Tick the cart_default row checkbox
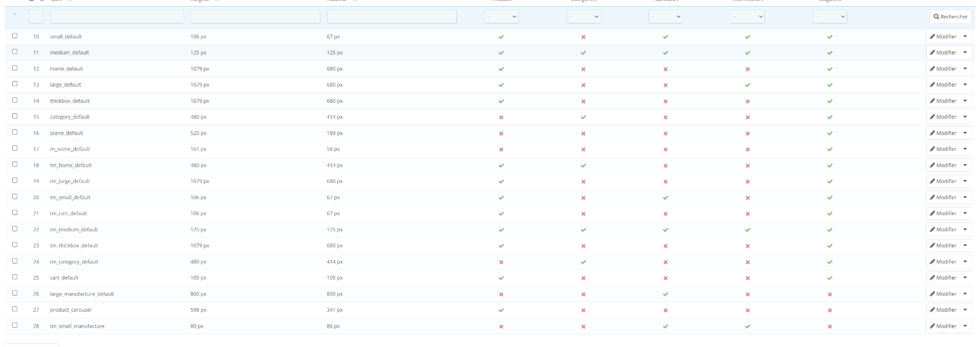978x347 pixels. tap(15, 277)
